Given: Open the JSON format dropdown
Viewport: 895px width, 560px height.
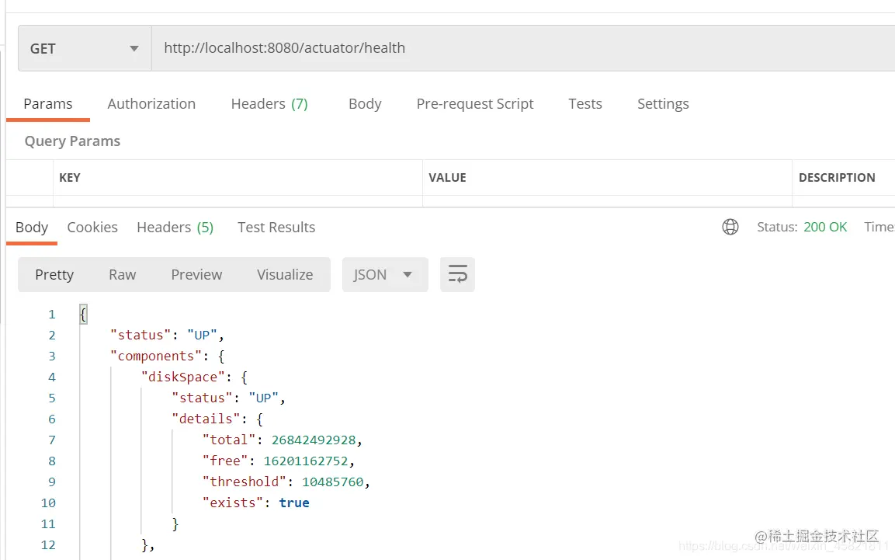Looking at the screenshot, I should coord(384,275).
